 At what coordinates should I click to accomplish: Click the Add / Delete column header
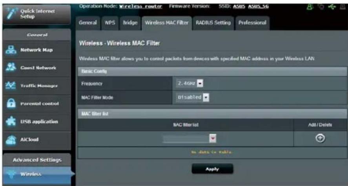pos(320,125)
